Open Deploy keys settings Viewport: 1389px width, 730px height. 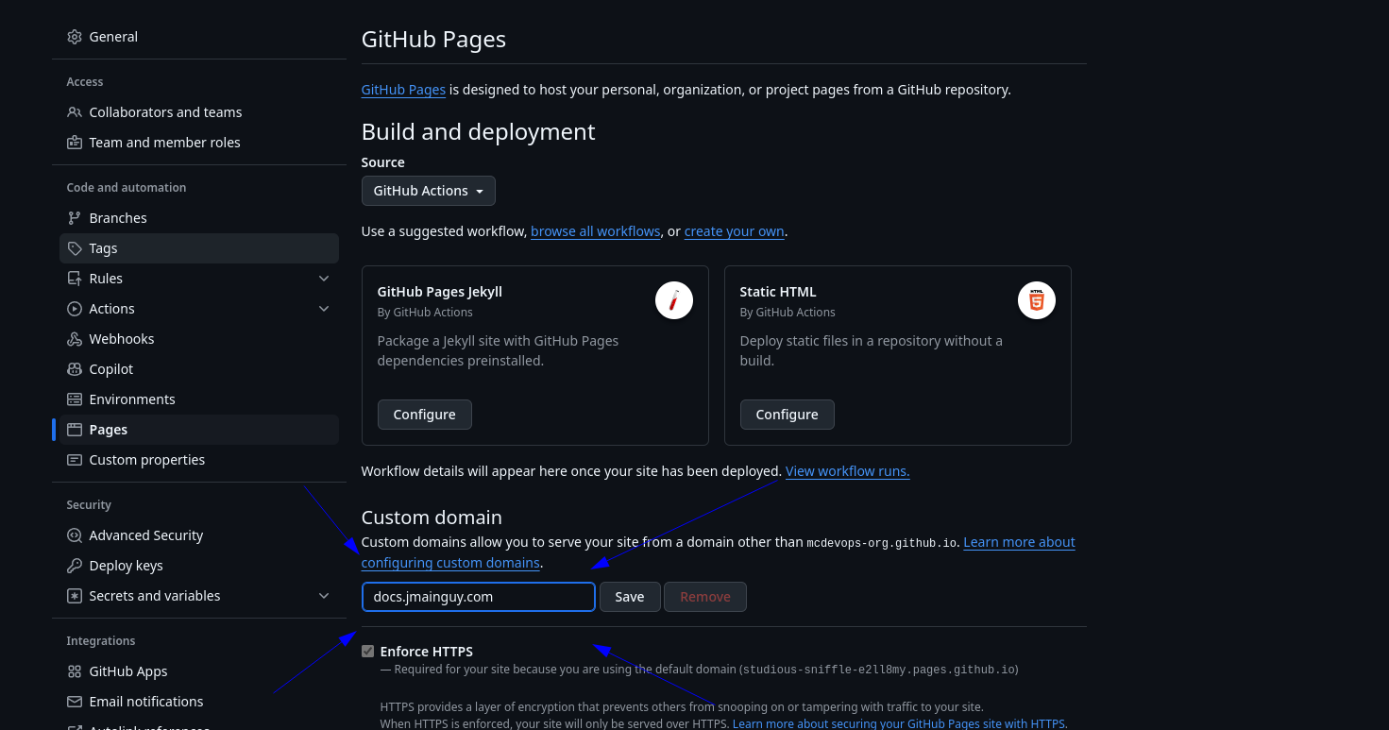click(x=199, y=566)
